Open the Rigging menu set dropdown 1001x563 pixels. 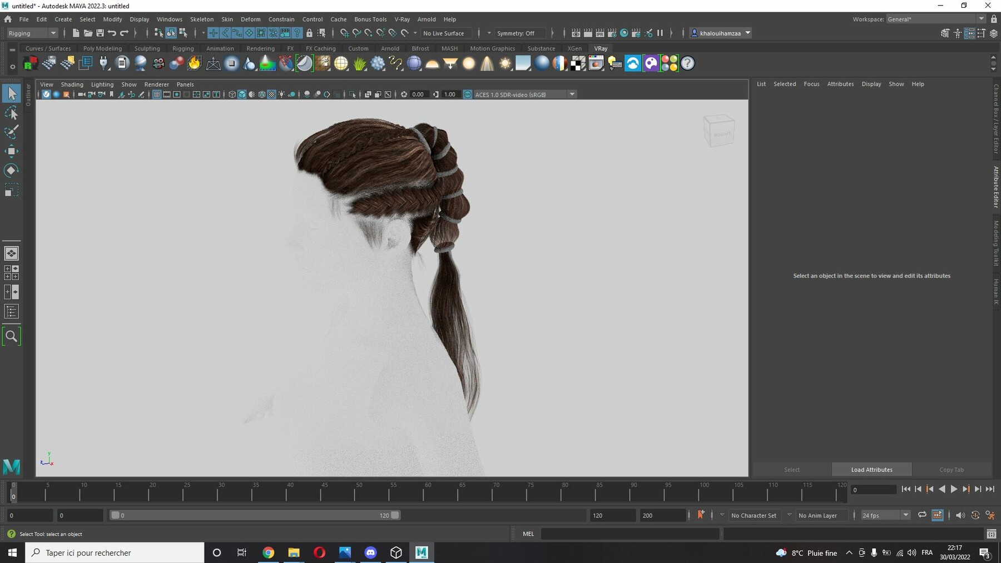coord(32,33)
